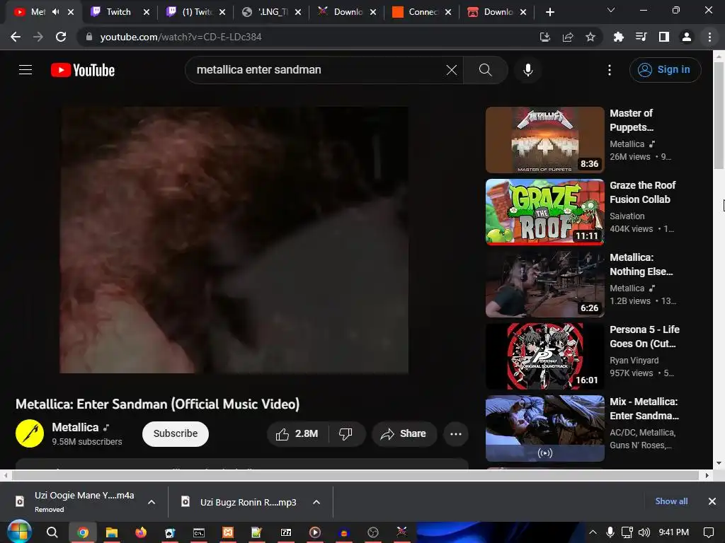Image resolution: width=725 pixels, height=543 pixels.
Task: Switch to the last Download tab
Action: click(498, 12)
